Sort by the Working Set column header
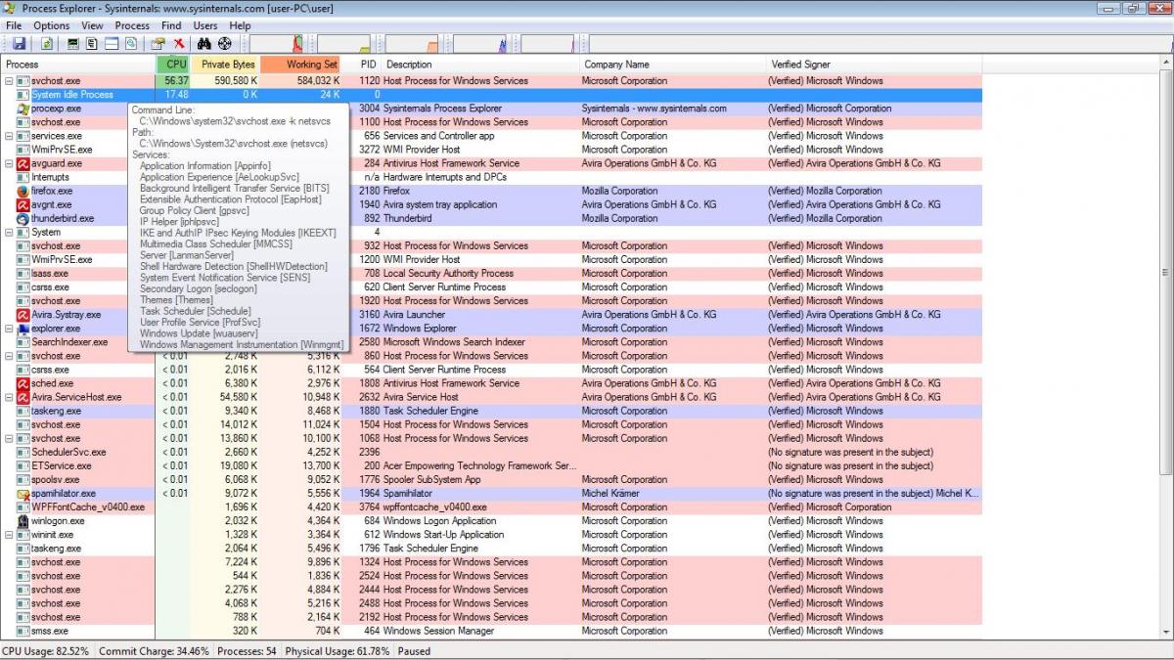 (301, 65)
